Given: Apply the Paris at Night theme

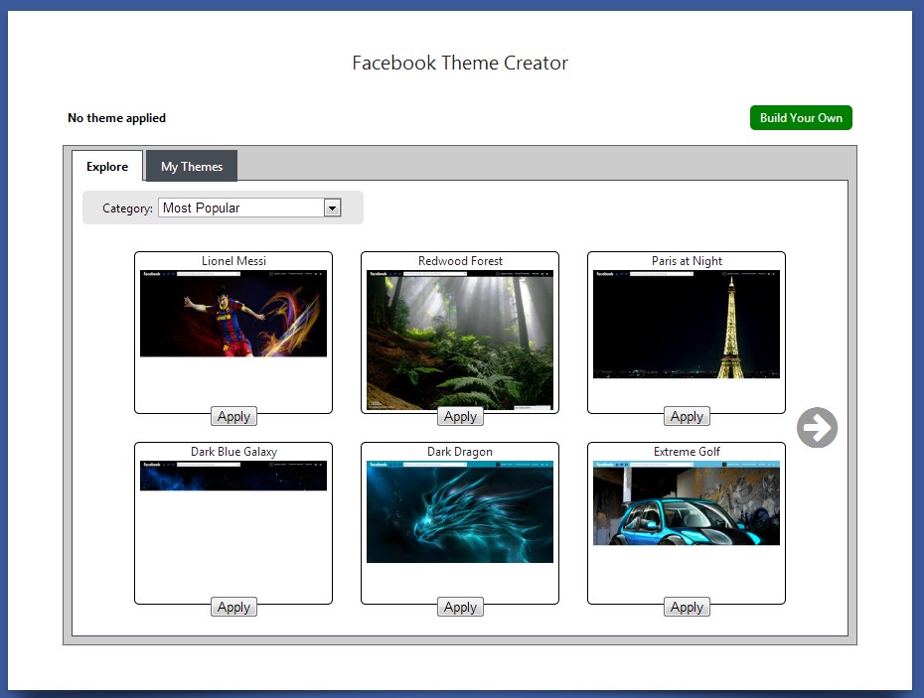Looking at the screenshot, I should coord(687,416).
